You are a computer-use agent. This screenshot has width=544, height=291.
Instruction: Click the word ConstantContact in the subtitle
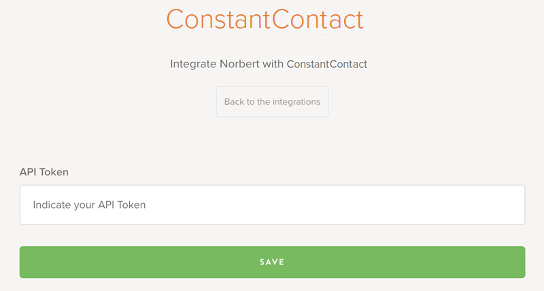coord(327,65)
